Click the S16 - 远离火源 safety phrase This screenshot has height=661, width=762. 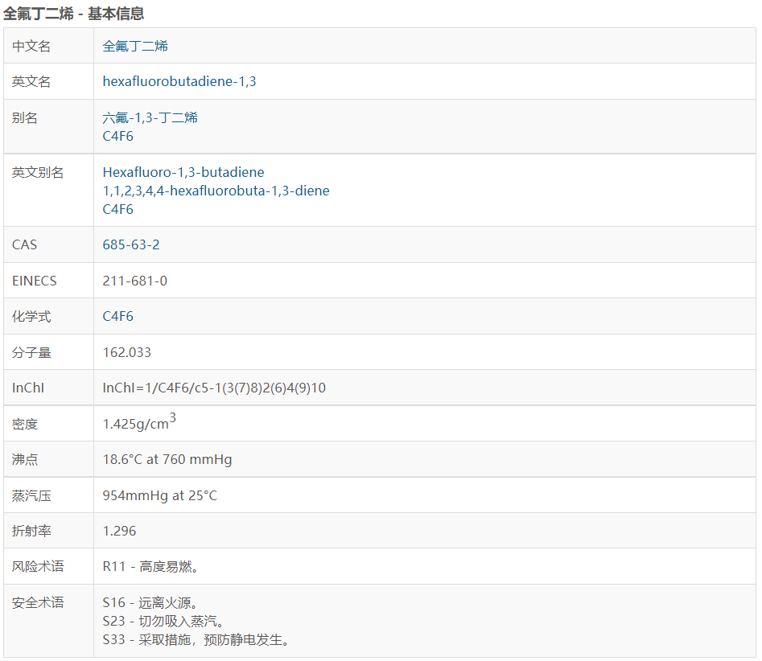[x=150, y=602]
